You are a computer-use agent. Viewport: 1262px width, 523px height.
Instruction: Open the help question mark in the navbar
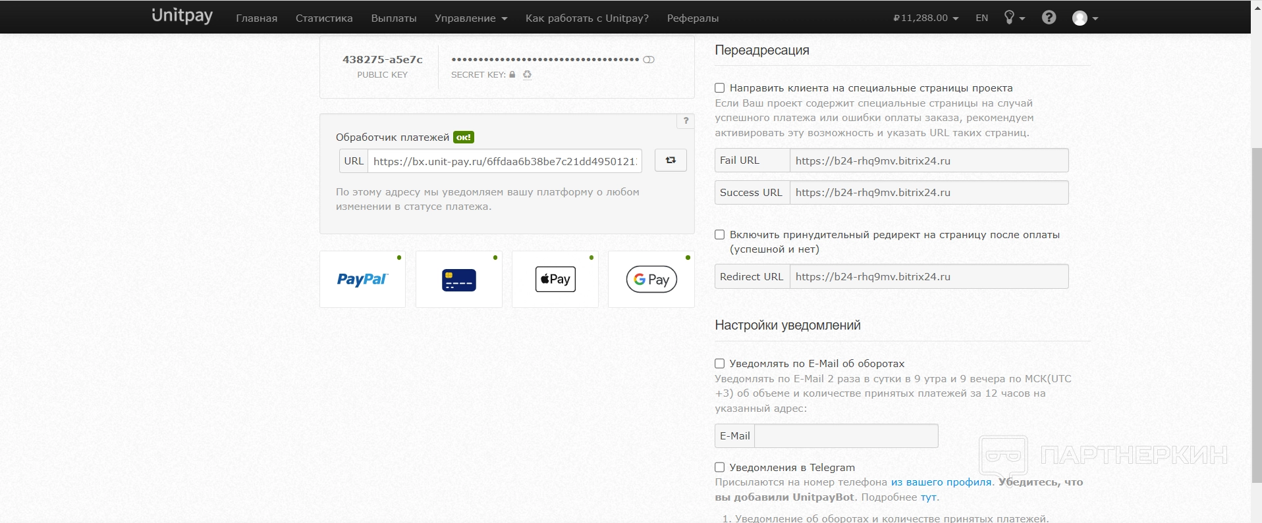(x=1049, y=18)
